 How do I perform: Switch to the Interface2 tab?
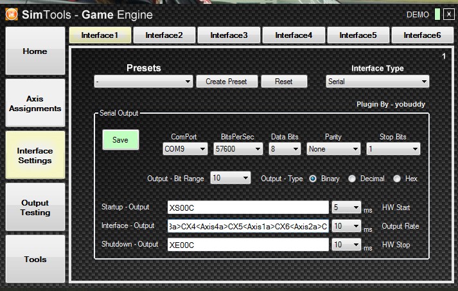click(164, 35)
